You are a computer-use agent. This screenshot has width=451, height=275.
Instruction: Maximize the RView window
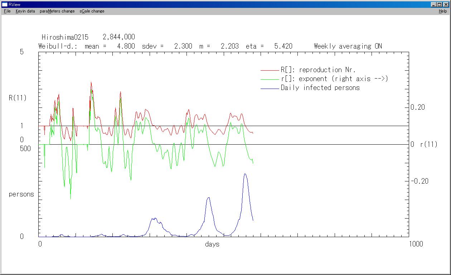[x=440, y=4]
